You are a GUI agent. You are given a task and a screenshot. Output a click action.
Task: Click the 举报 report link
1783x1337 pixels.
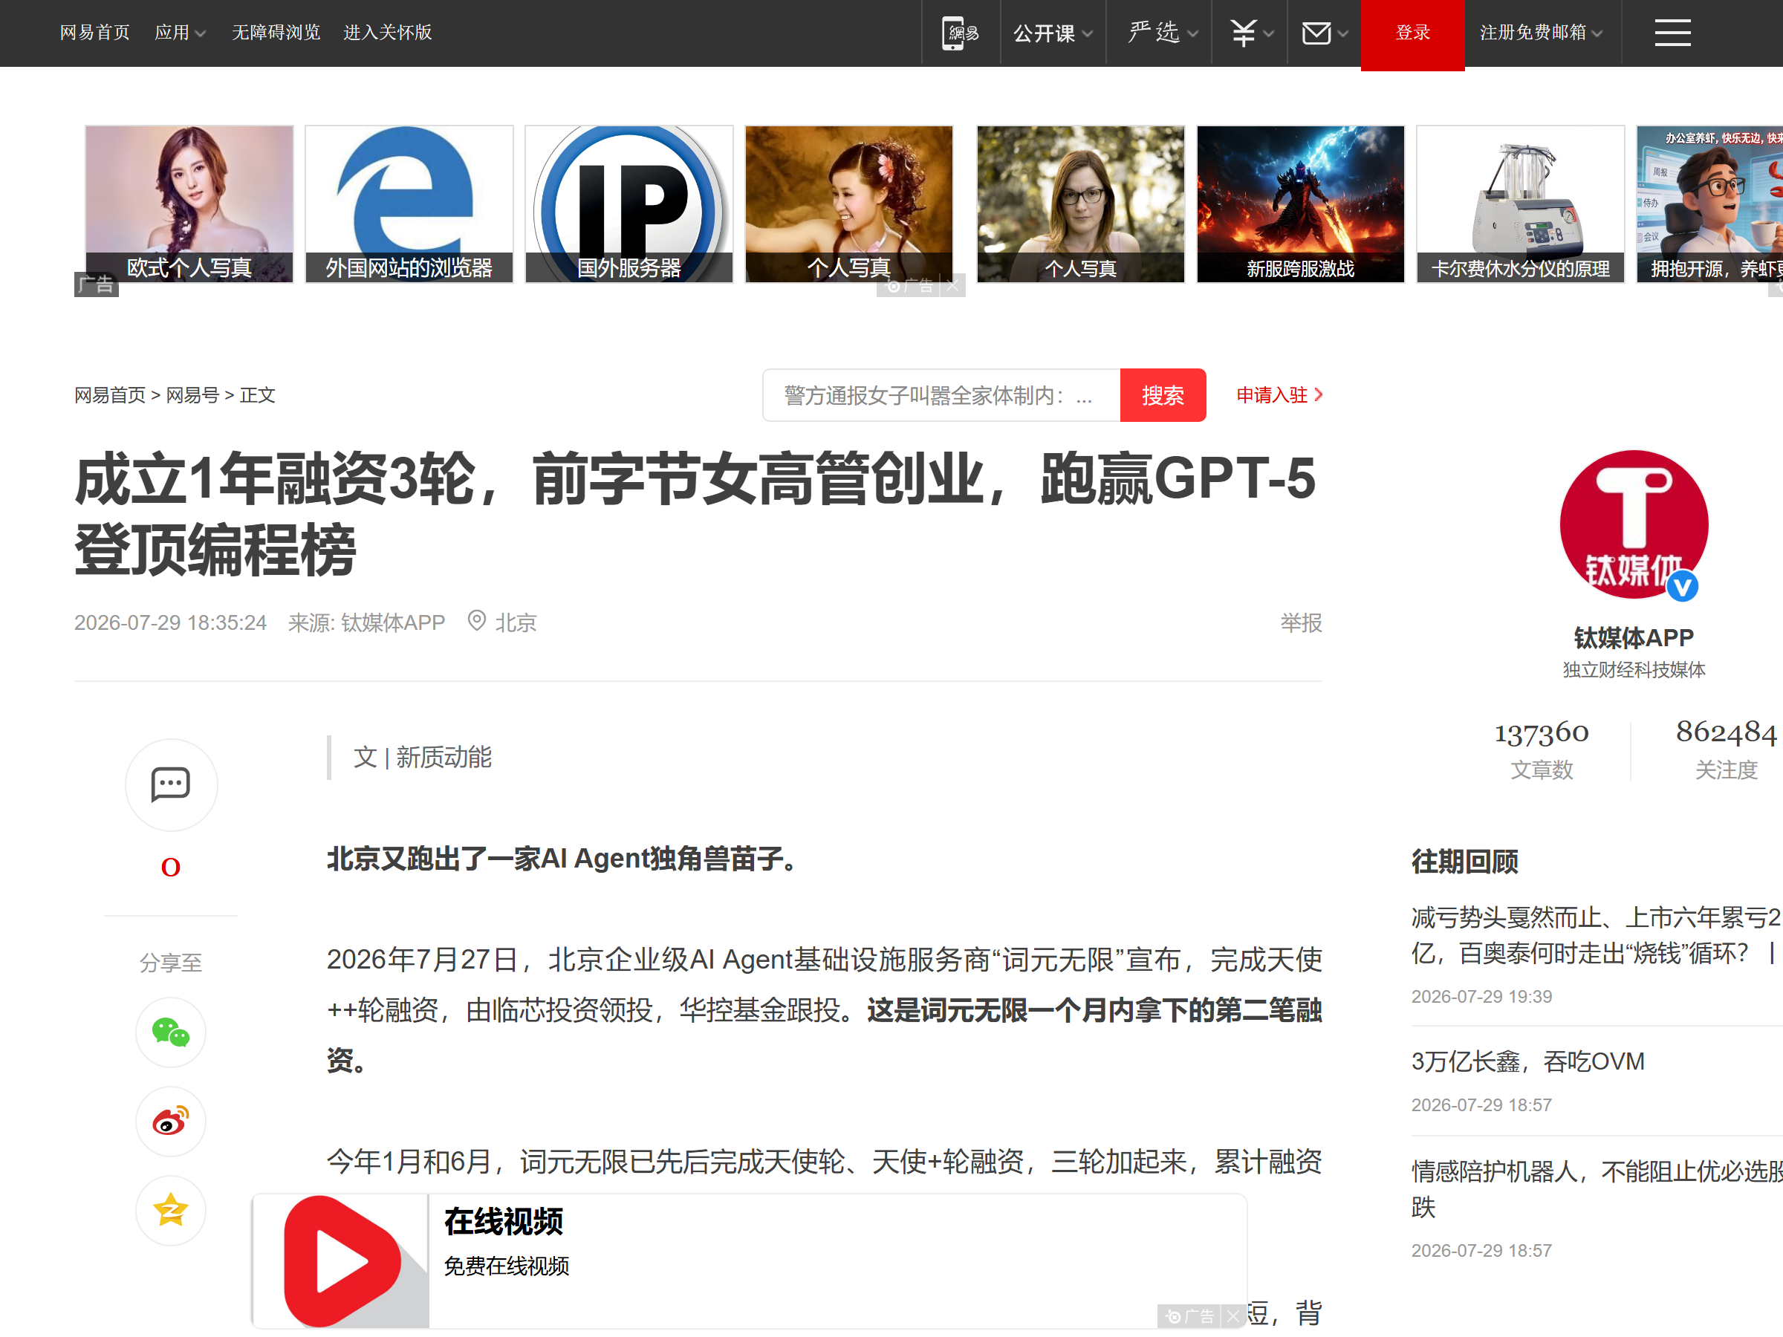pos(1301,622)
